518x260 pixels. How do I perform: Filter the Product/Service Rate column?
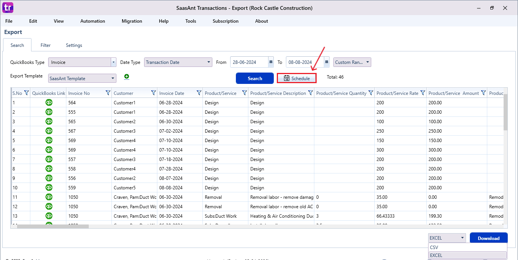tap(422, 93)
